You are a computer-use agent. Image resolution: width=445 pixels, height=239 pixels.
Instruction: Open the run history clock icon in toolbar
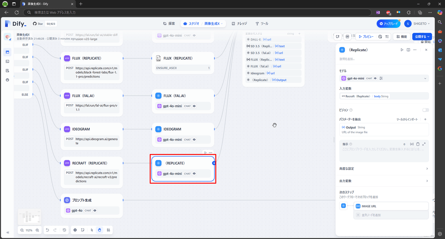(380, 37)
